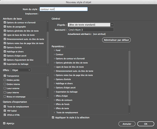
Task: Click the Annuler button
Action: [x=127, y=124]
